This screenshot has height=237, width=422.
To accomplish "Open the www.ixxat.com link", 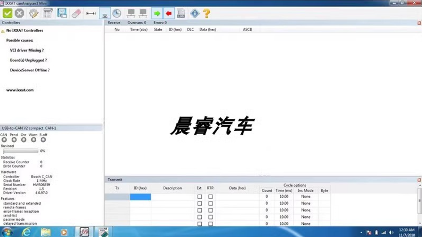I will (20, 90).
